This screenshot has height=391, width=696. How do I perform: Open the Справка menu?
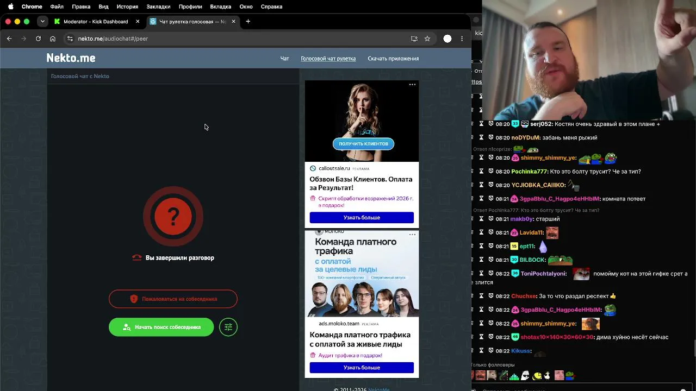(271, 7)
